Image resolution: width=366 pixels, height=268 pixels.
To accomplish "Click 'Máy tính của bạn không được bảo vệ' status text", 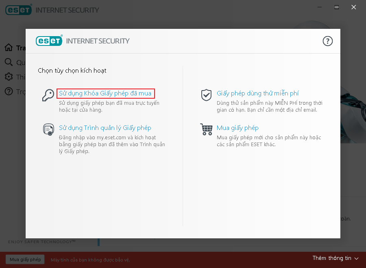I will point(90,260).
